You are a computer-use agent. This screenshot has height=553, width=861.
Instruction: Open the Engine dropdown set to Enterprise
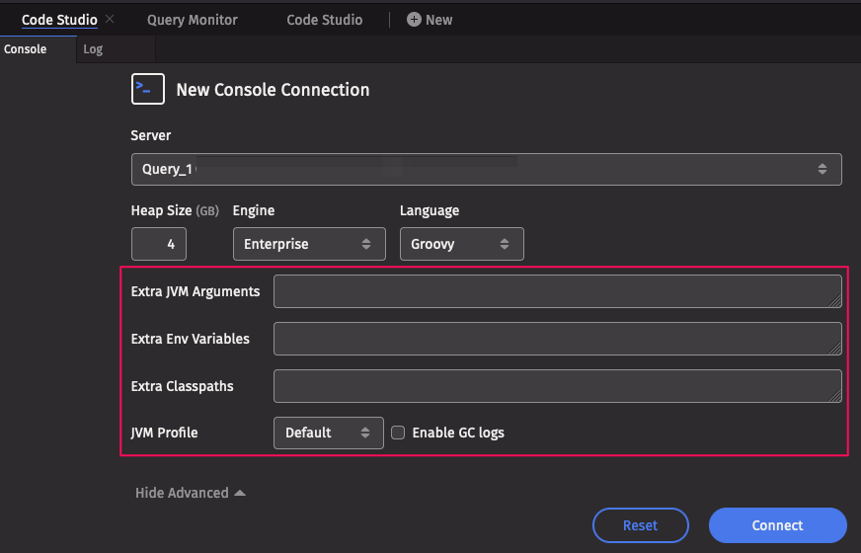pos(309,244)
